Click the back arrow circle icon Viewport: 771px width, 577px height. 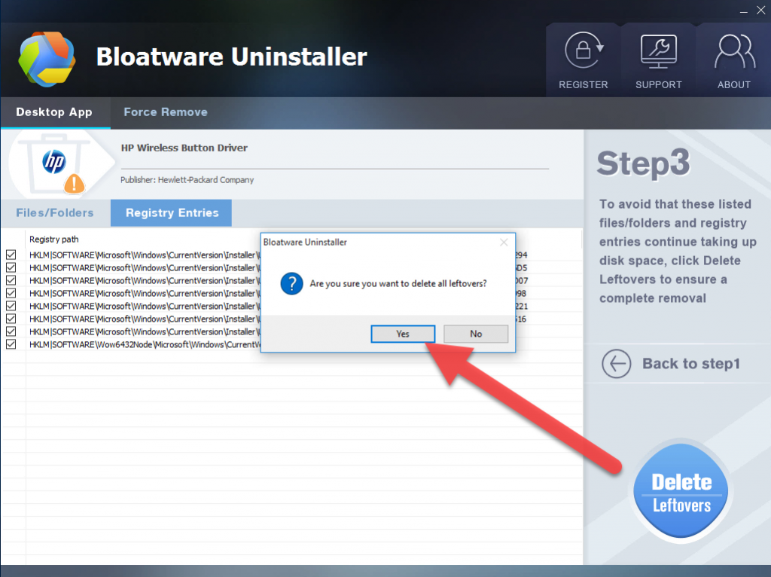[x=616, y=364]
